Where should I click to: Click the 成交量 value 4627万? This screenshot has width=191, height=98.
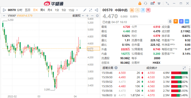(x=186, y=27)
